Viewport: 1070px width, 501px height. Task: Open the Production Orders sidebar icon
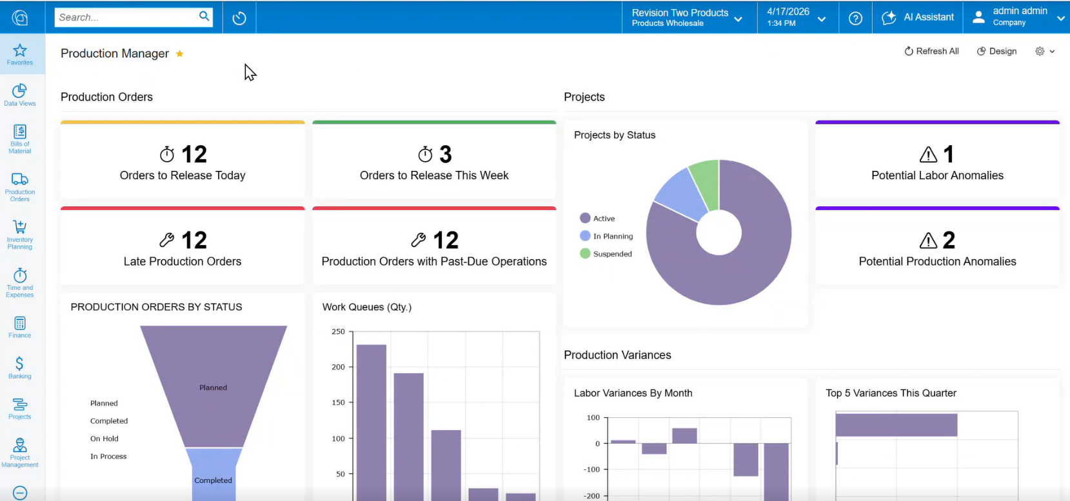click(x=20, y=187)
